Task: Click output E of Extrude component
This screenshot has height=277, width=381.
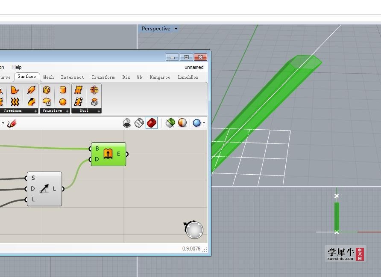Action: coord(118,154)
